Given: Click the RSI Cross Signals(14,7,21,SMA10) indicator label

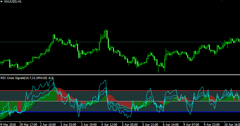Looking at the screenshot, I should pyautogui.click(x=24, y=78).
